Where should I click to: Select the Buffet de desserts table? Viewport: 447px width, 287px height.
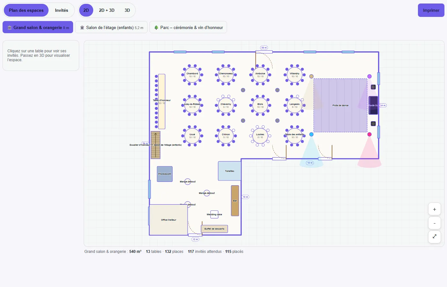214,229
